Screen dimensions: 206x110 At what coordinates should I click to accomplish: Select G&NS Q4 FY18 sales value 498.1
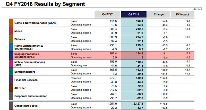(139, 21)
